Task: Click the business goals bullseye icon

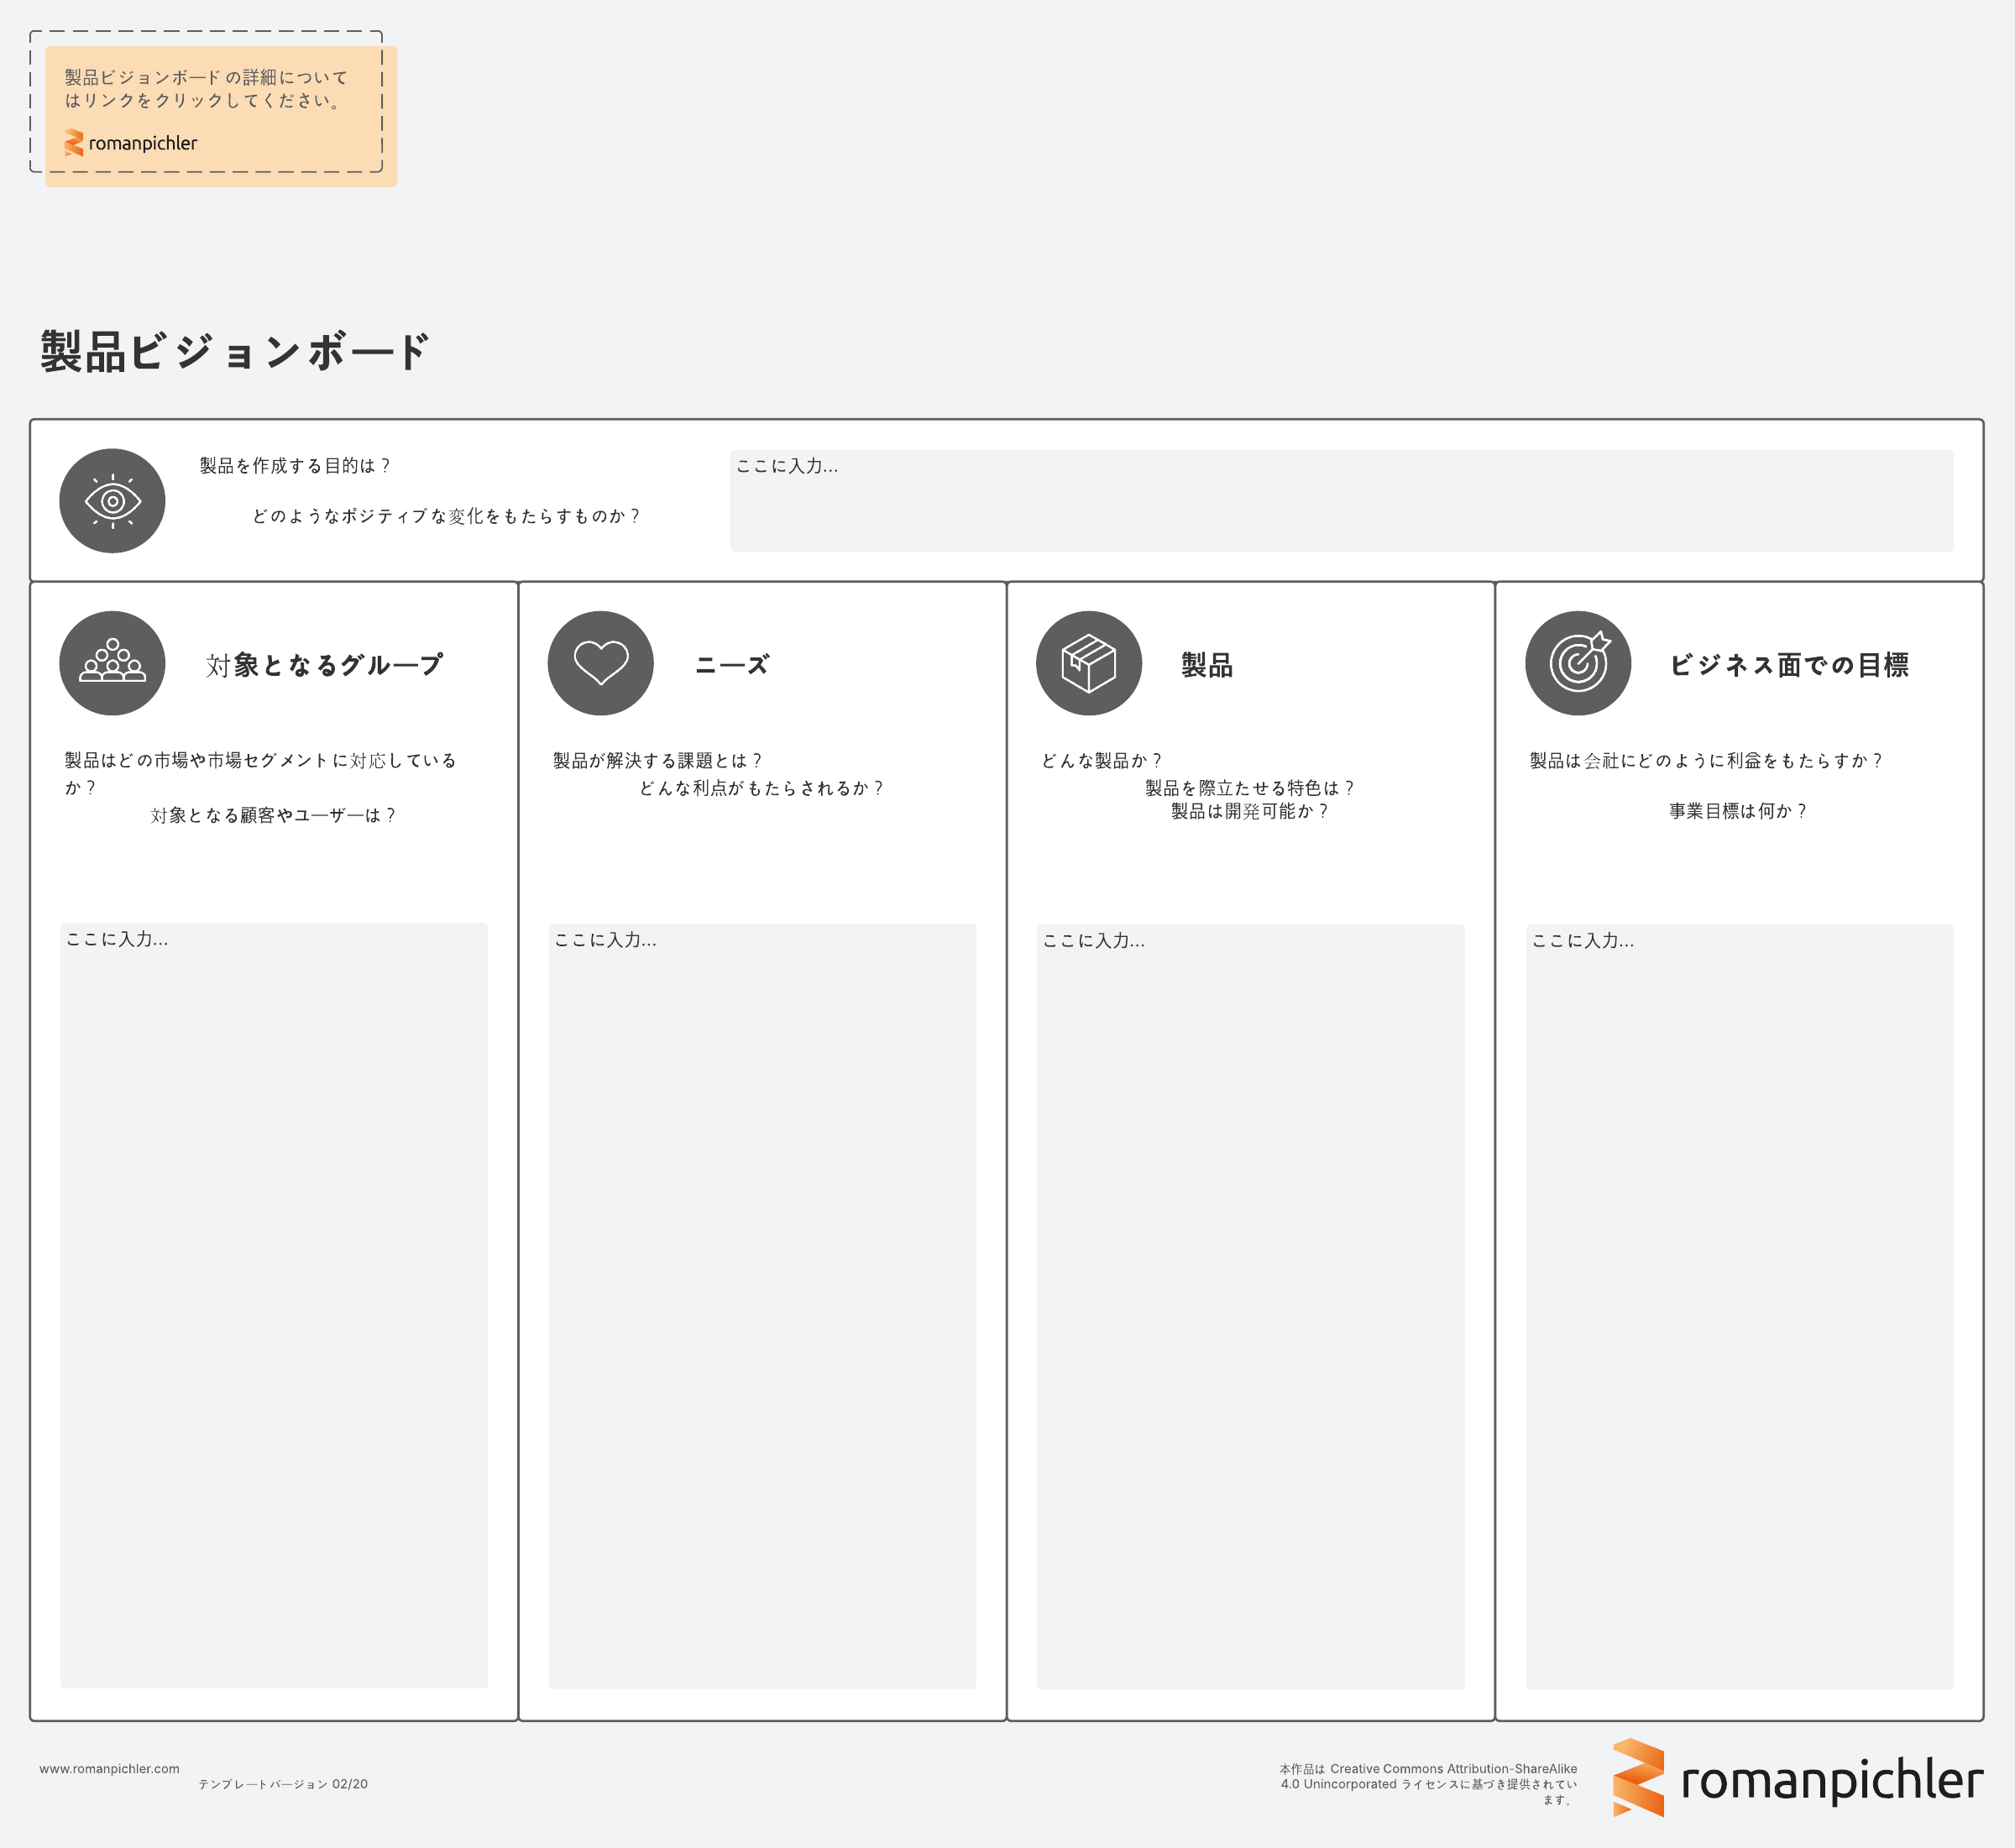Action: pos(1577,663)
